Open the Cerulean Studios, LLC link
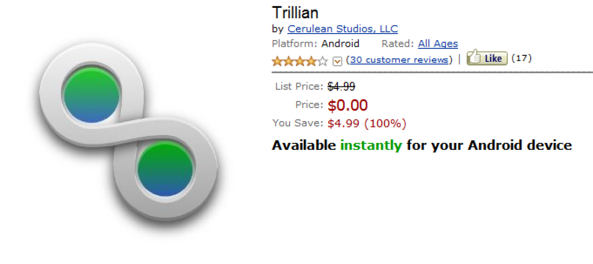593x264 pixels. [342, 29]
